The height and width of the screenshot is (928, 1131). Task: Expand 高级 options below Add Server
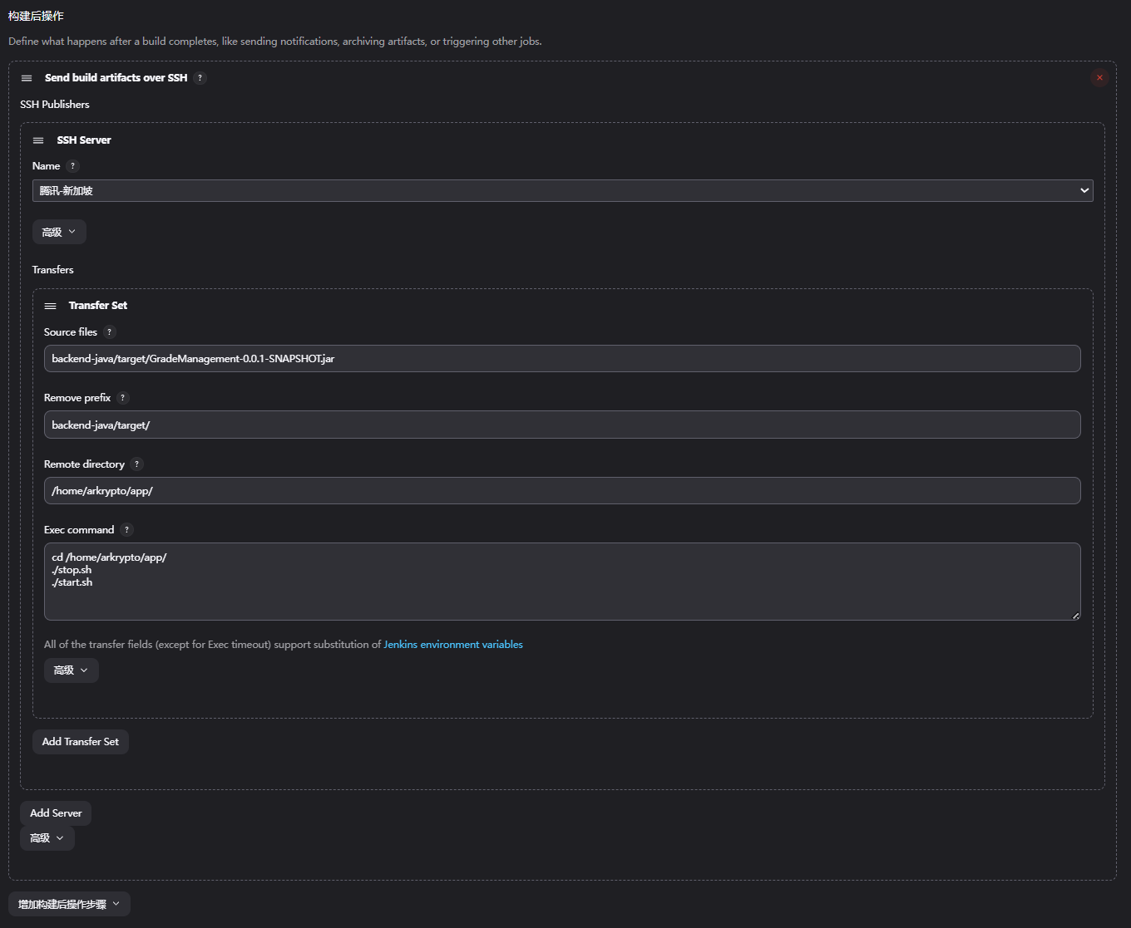click(47, 838)
